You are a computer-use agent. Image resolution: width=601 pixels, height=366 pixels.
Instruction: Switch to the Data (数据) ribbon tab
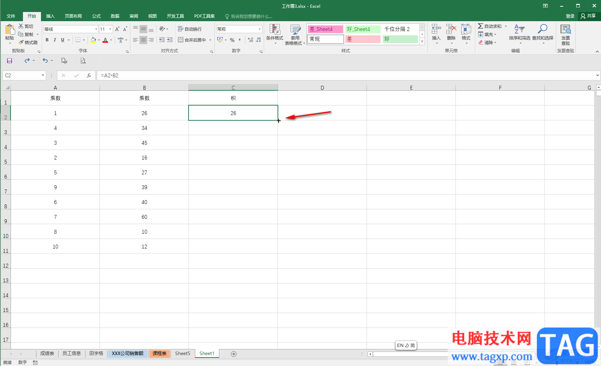tap(115, 16)
